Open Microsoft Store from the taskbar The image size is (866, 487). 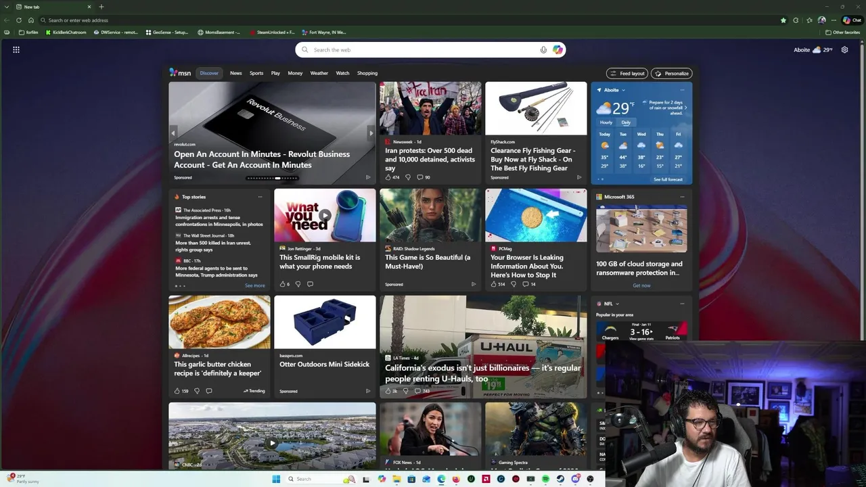click(411, 479)
